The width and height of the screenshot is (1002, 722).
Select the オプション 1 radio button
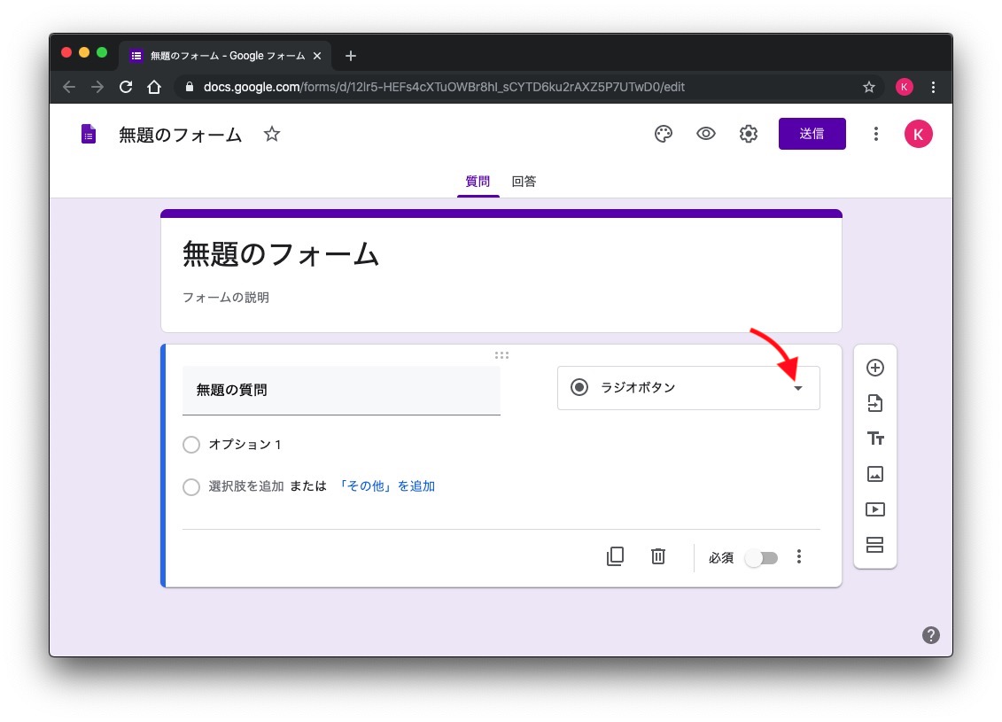pyautogui.click(x=191, y=445)
